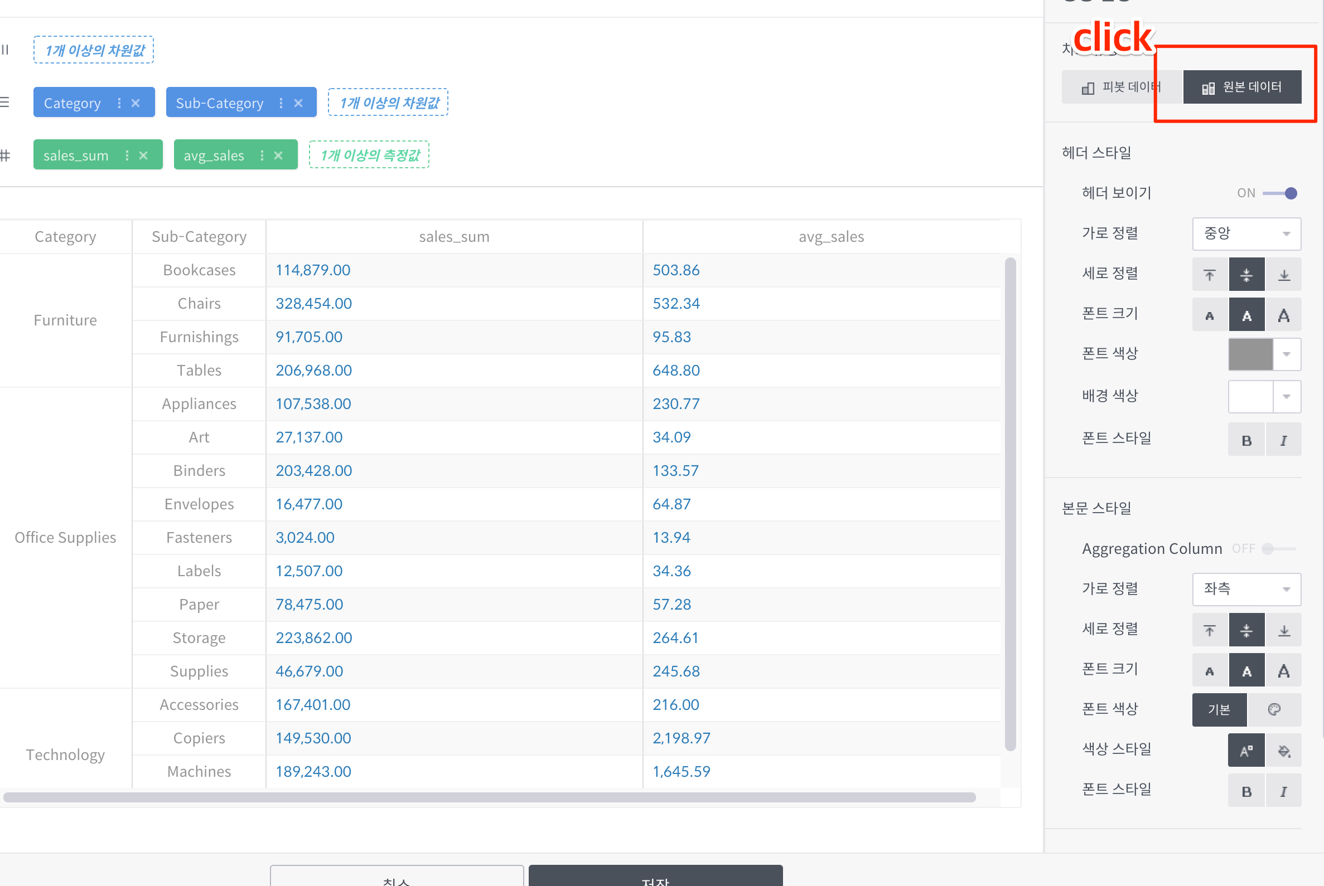Select 기본 body font color option
Viewport: 1324px width, 886px height.
(1219, 710)
